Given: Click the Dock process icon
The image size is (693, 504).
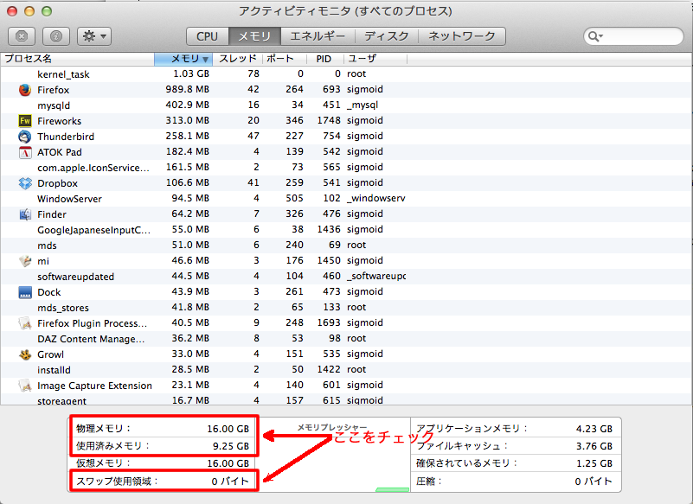Looking at the screenshot, I should click(x=25, y=292).
